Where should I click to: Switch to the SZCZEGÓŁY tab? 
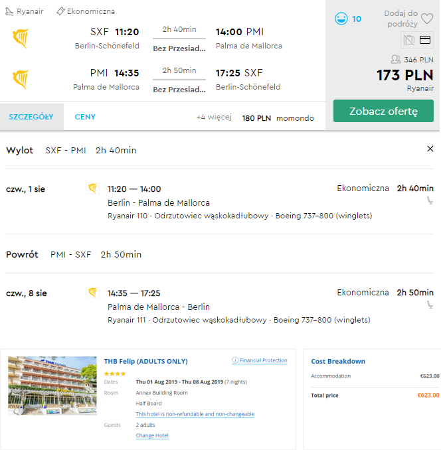[x=31, y=117]
